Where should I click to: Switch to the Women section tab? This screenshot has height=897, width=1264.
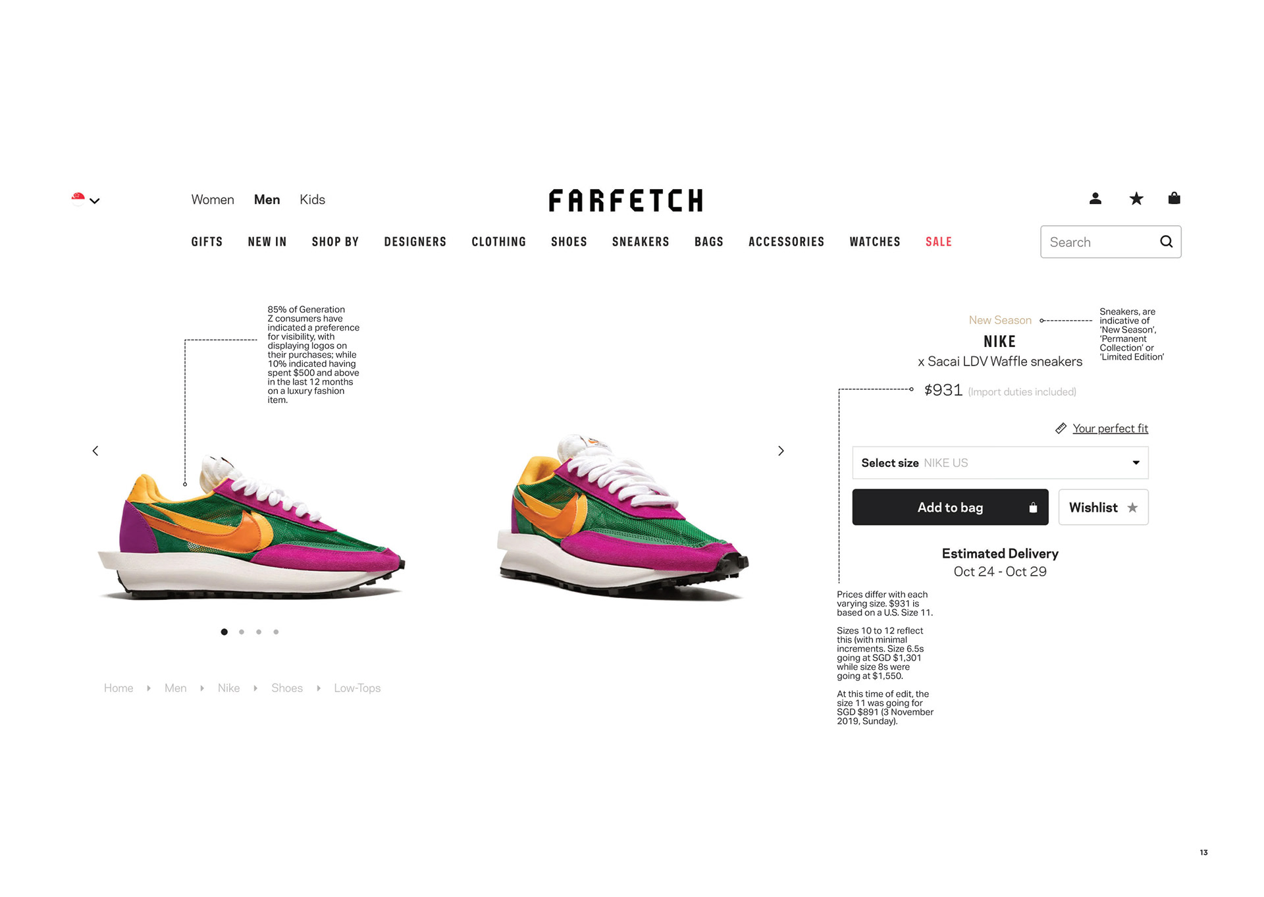pos(213,200)
